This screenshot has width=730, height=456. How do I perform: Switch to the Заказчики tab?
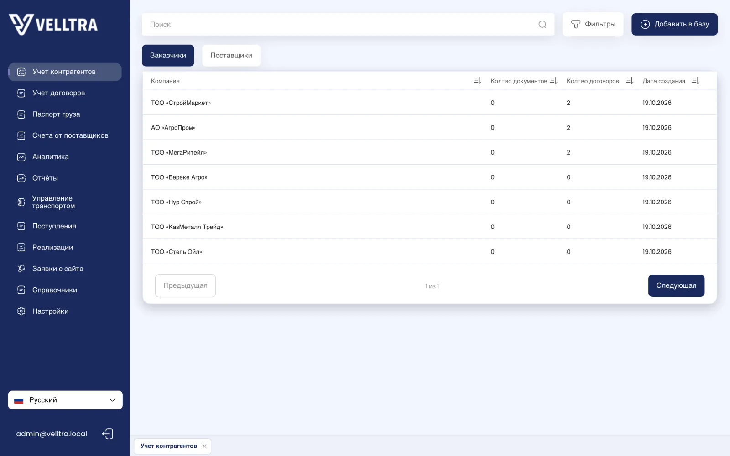tap(168, 55)
